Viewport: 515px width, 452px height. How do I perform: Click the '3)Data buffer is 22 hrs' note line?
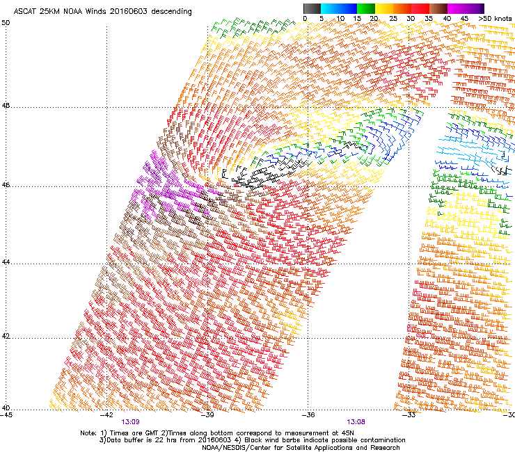click(252, 440)
